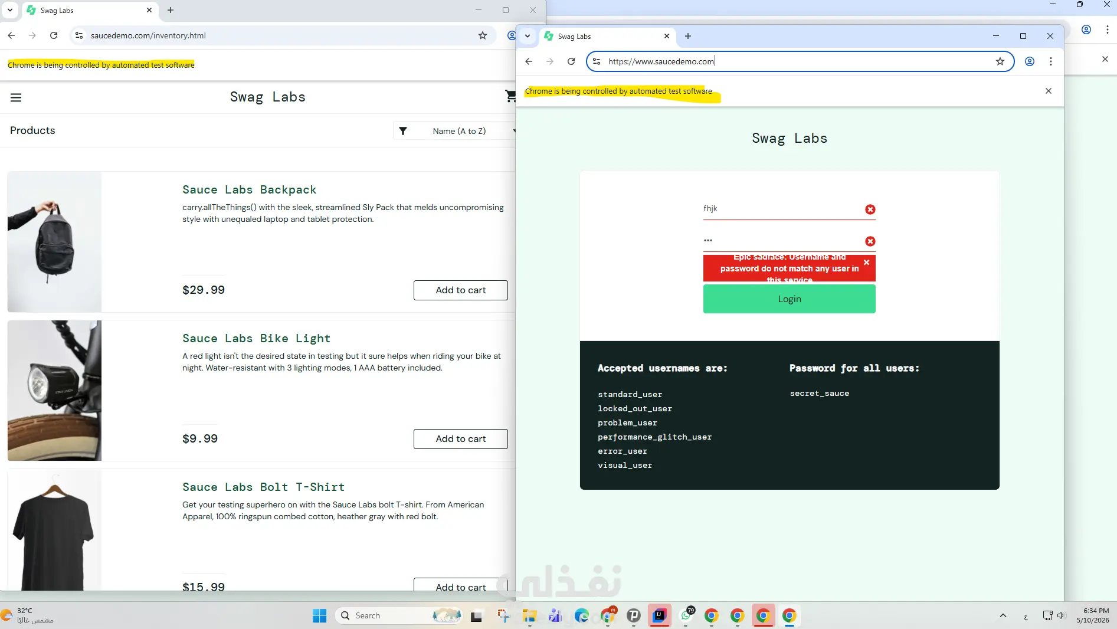Open WhatsApp from the taskbar
Viewport: 1117px width, 629px height.
[x=686, y=616]
